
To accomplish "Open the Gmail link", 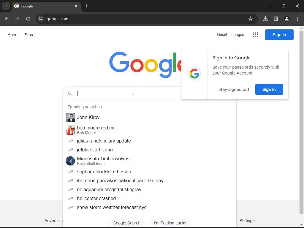I will [222, 34].
